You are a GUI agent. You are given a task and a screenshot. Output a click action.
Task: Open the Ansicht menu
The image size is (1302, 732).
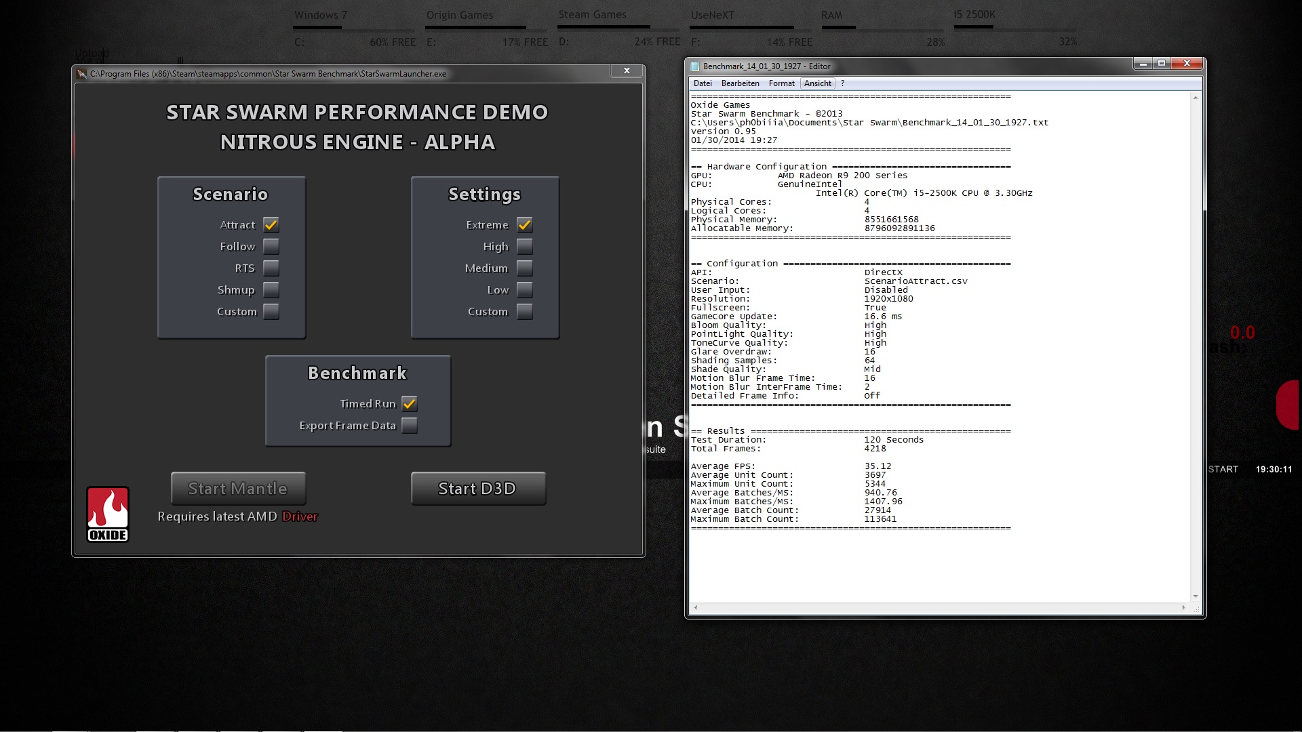[817, 83]
